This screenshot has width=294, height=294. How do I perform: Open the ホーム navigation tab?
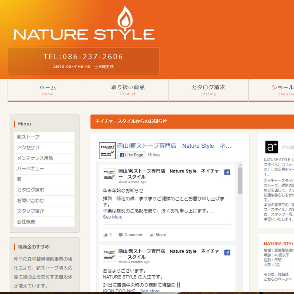click(48, 90)
